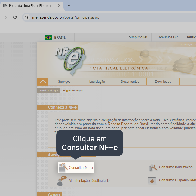Open the Downloads menu
The image size is (196, 196).
pos(163,82)
